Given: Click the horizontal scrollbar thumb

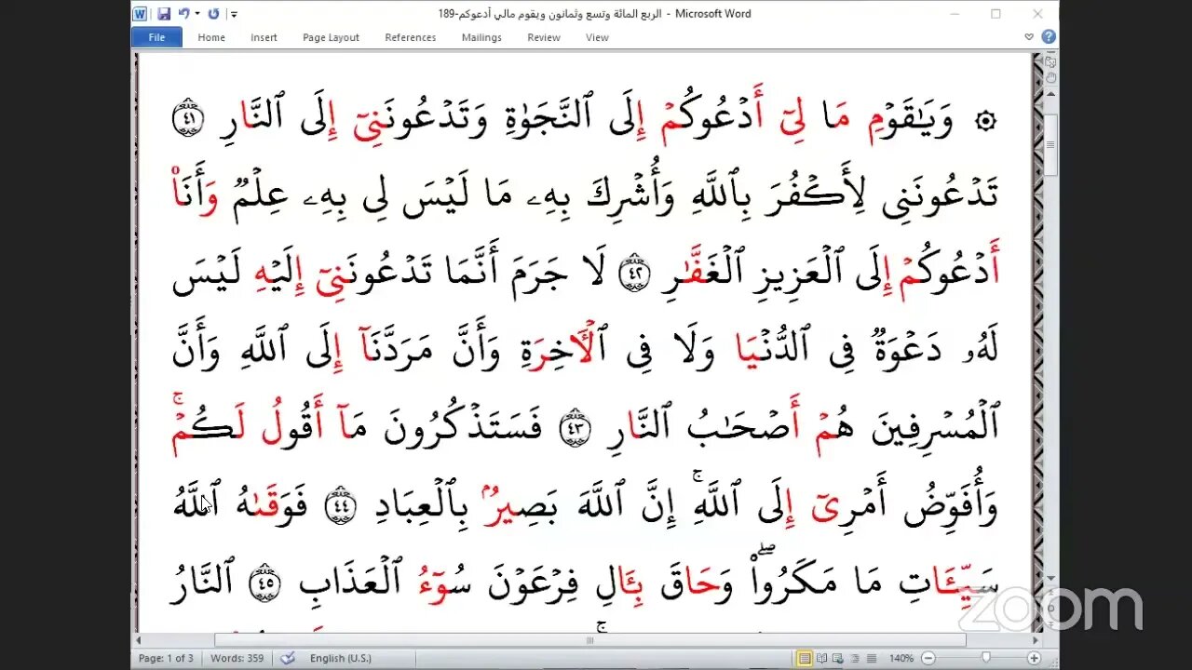Looking at the screenshot, I should (x=589, y=640).
